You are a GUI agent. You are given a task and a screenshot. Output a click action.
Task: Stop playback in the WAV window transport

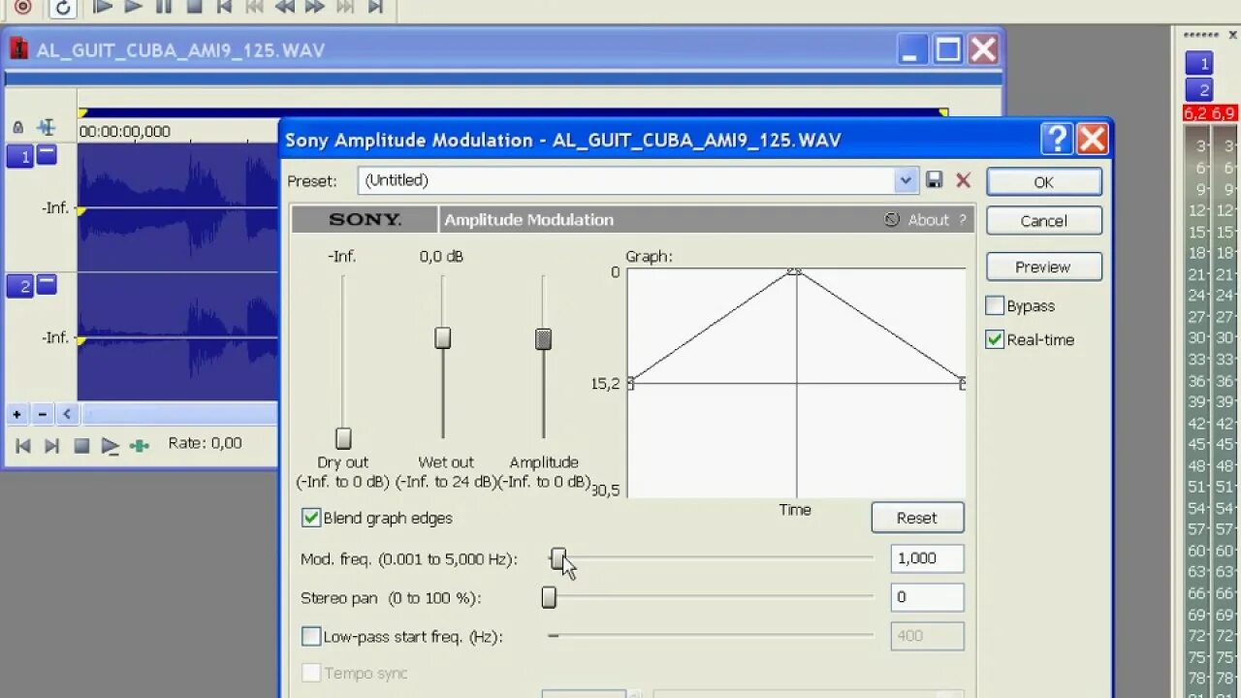coord(81,446)
